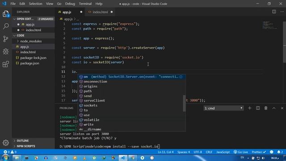The image size is (286, 161).
Task: Open index.html in the CODE folder
Action: [x=34, y=52]
